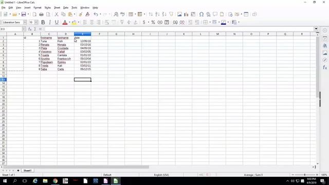The width and height of the screenshot is (329, 185).
Task: Open Borders dropdown arrow
Action: [x=210, y=22]
